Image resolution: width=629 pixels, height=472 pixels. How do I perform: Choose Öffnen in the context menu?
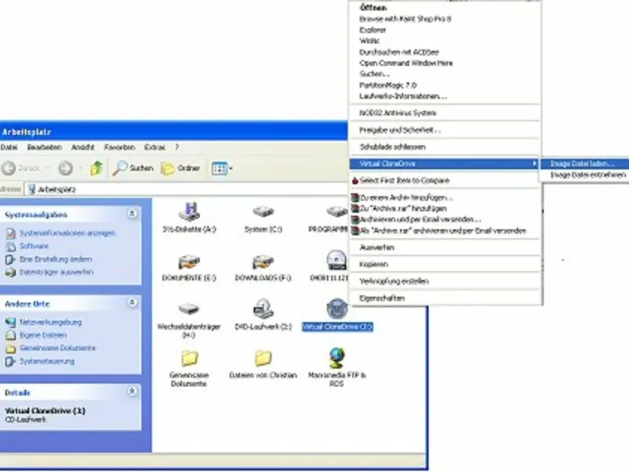(444, 8)
